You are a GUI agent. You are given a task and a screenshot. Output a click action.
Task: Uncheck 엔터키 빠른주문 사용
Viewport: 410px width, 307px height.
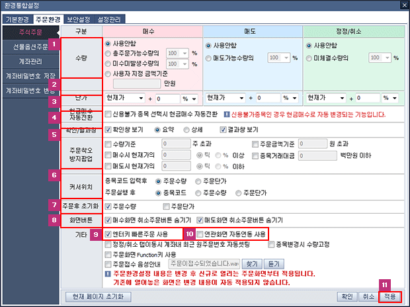point(108,234)
